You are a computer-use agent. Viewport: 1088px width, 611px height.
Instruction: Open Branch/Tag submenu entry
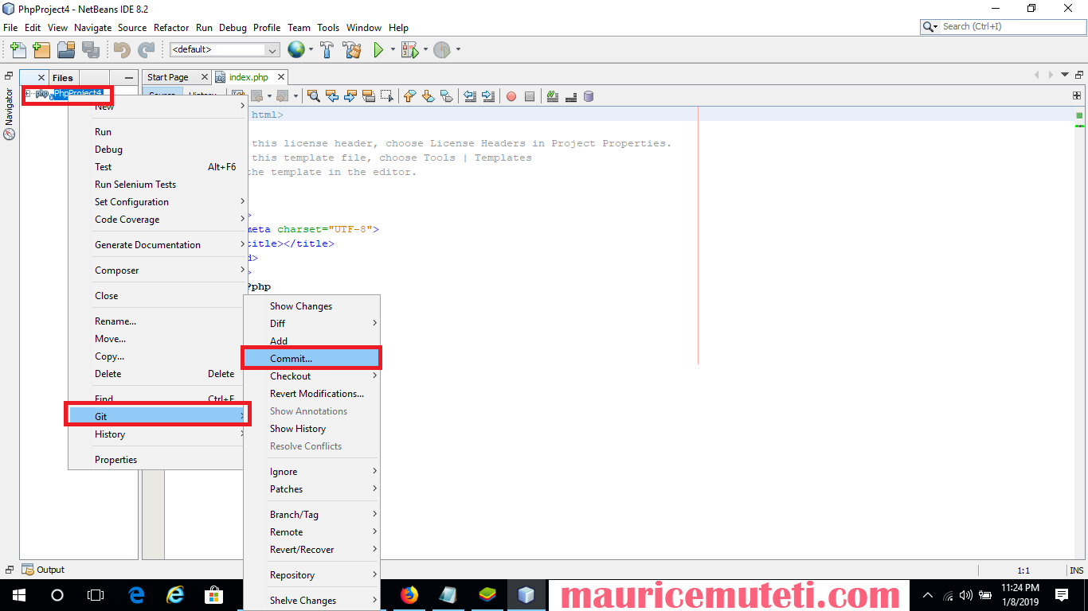[312, 515]
